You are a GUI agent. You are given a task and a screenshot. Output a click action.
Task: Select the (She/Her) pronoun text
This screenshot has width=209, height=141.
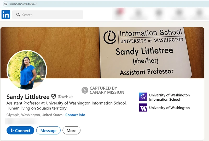(65, 97)
